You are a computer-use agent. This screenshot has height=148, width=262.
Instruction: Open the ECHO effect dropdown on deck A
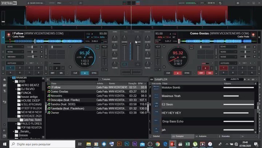(x=15, y=47)
